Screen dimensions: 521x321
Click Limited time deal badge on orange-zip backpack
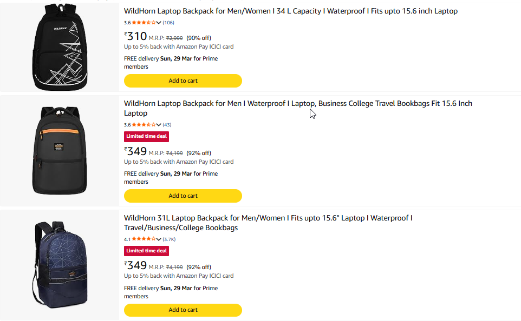(x=146, y=136)
